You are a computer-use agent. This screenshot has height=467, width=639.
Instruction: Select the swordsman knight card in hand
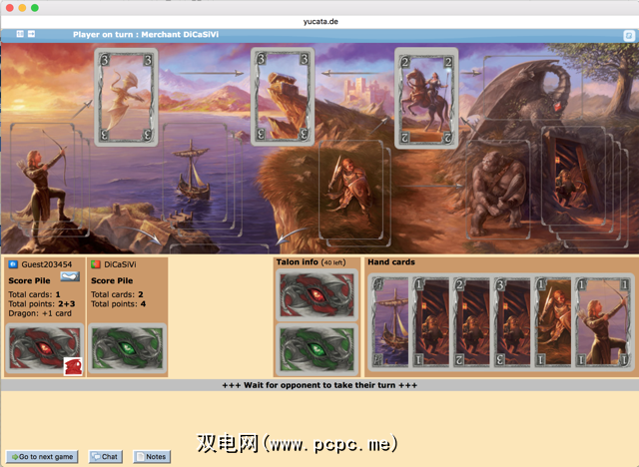(x=553, y=321)
